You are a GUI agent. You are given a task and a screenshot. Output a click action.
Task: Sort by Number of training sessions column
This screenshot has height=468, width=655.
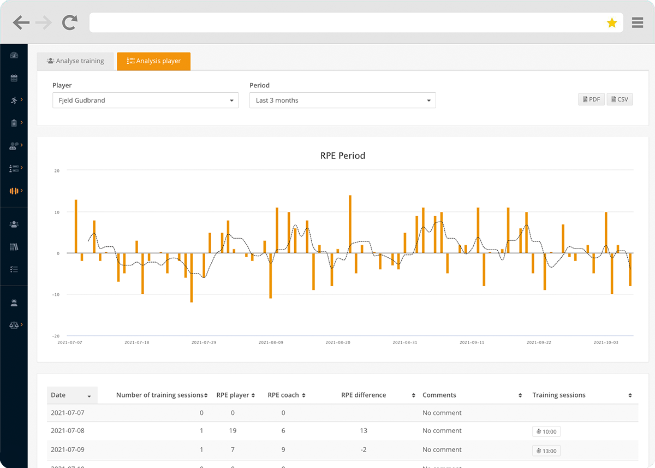(162, 395)
